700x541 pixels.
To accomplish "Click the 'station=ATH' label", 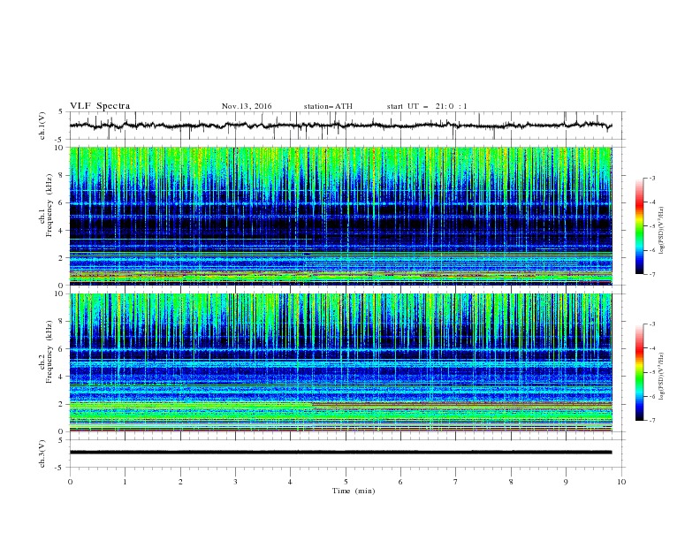I will click(x=328, y=106).
